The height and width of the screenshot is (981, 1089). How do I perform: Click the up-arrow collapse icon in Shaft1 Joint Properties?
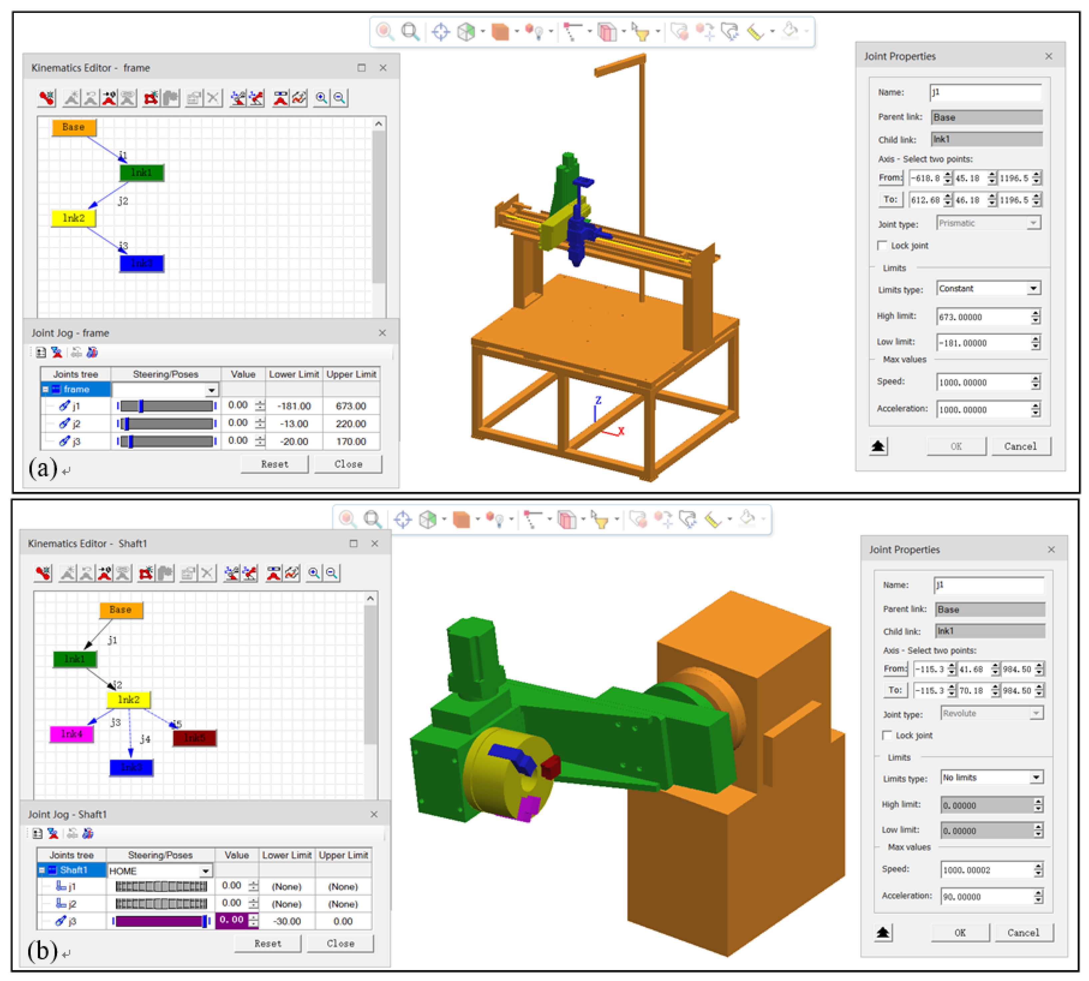[883, 932]
